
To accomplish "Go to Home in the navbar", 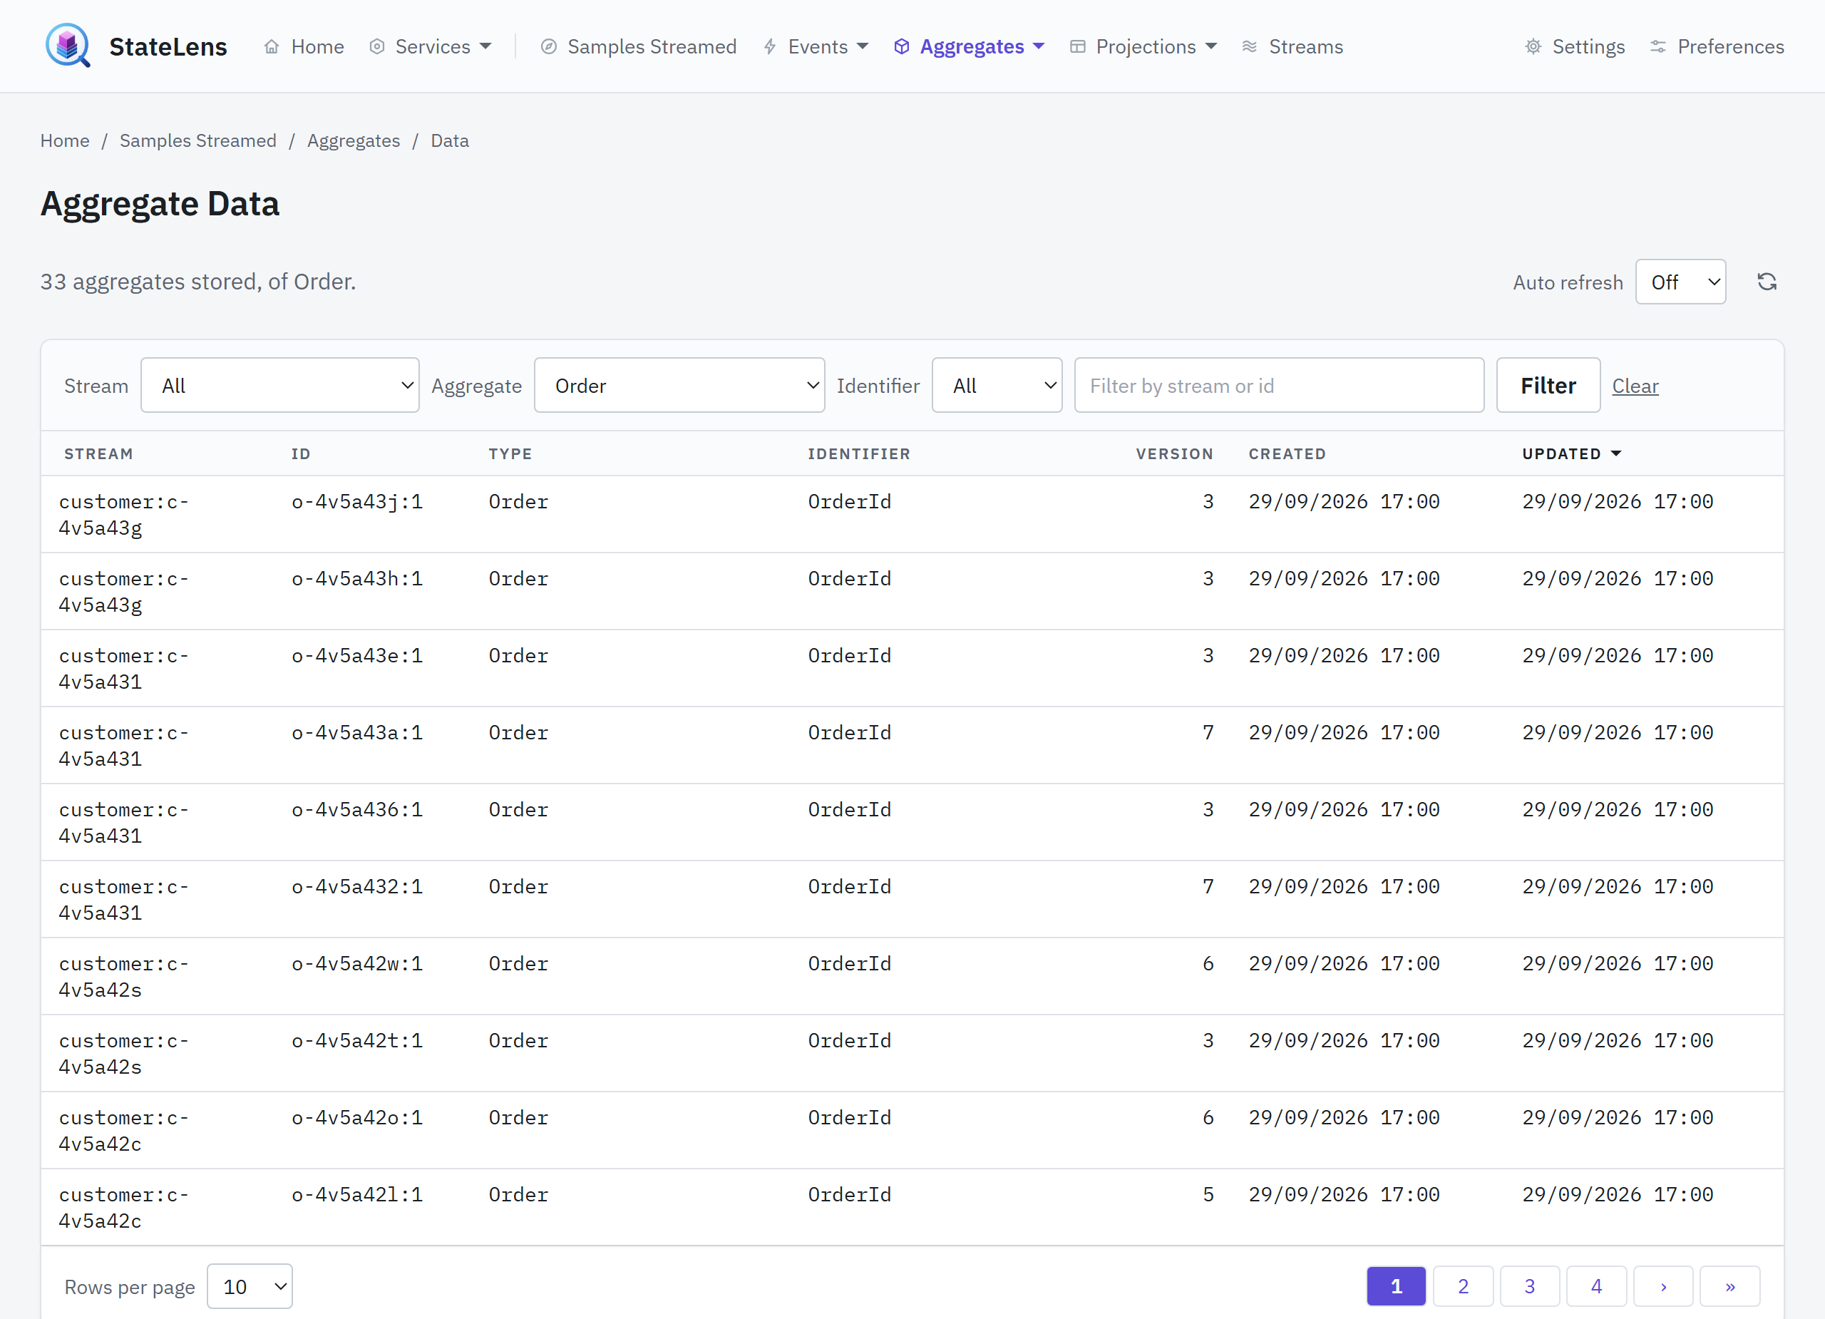I will pyautogui.click(x=304, y=46).
